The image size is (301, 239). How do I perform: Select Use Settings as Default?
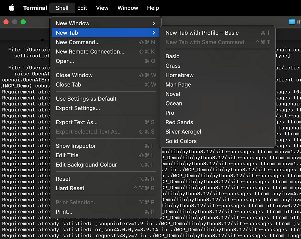pos(86,99)
